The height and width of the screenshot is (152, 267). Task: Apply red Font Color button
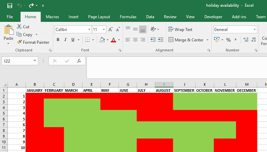(114, 40)
